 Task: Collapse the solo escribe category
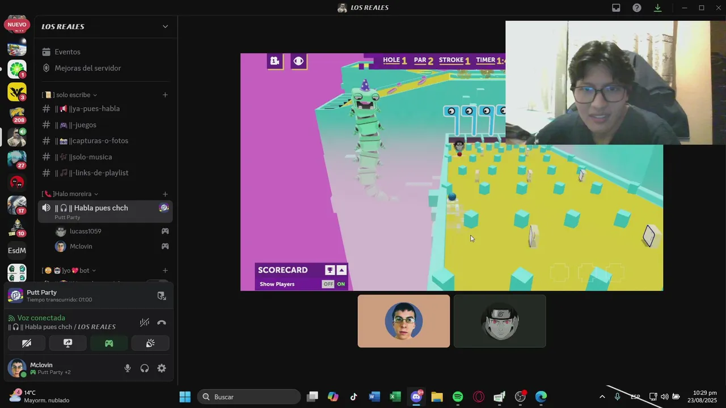[x=70, y=95]
